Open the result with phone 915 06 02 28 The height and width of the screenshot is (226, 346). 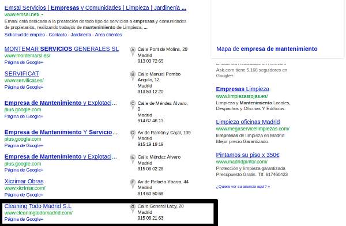click(61, 156)
